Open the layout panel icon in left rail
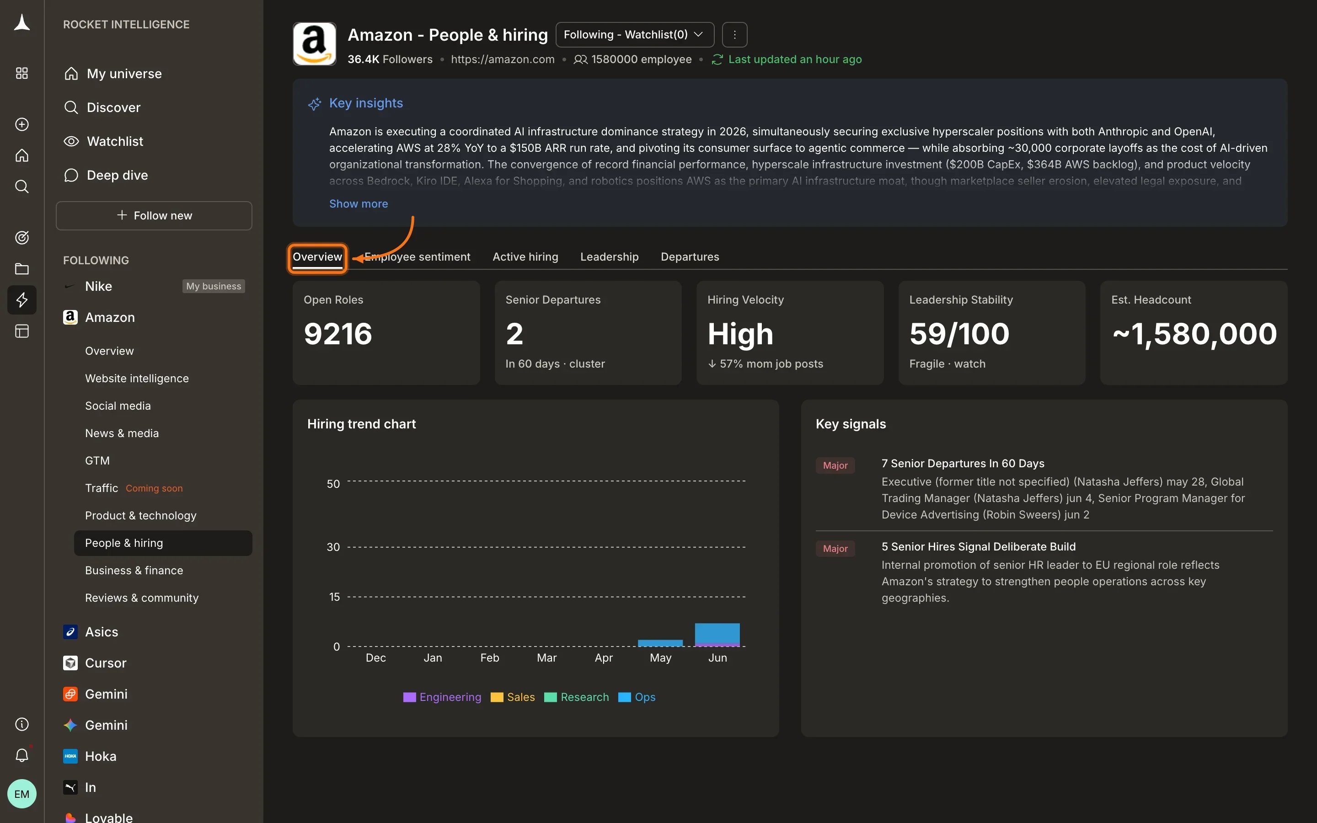 click(22, 331)
